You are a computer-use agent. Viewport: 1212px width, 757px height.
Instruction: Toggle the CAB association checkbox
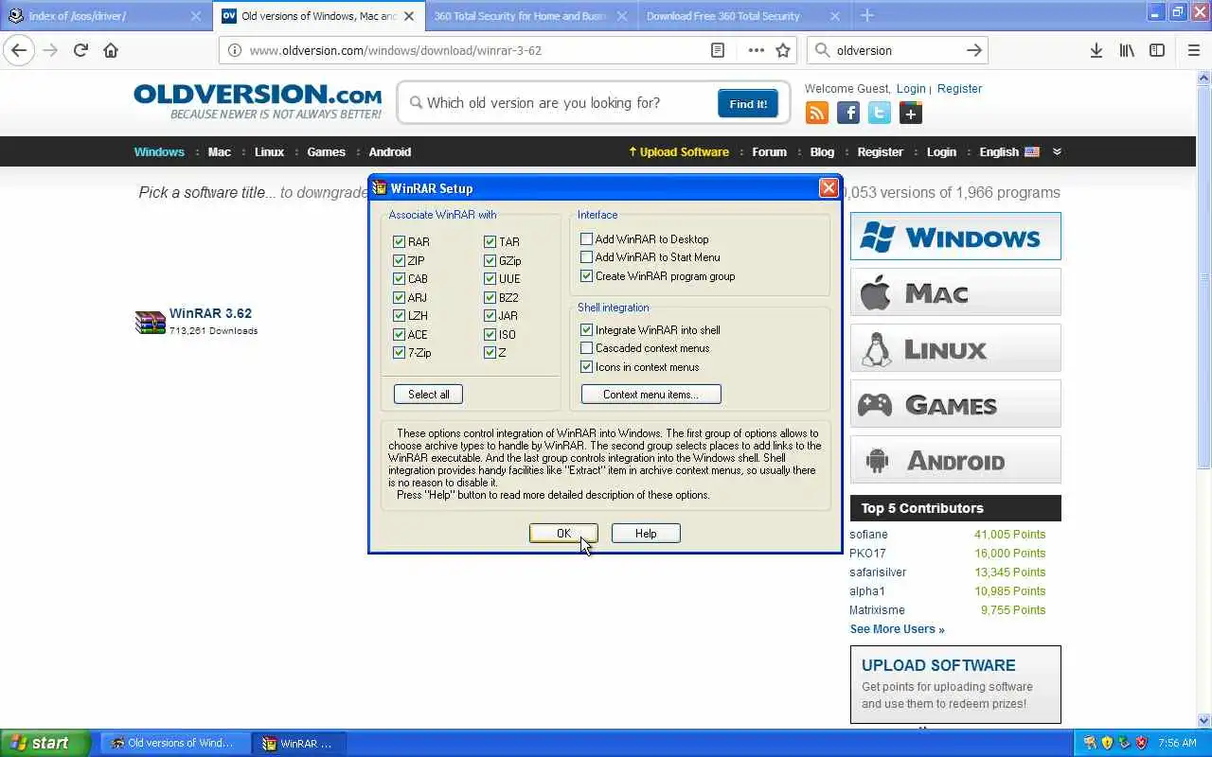point(399,279)
